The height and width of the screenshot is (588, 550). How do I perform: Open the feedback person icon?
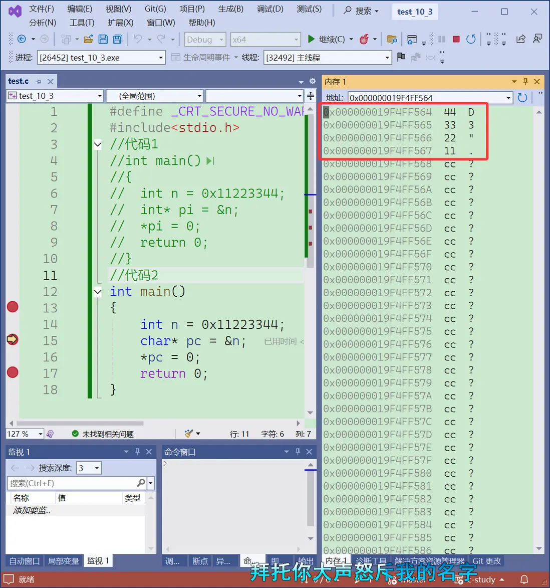(537, 39)
